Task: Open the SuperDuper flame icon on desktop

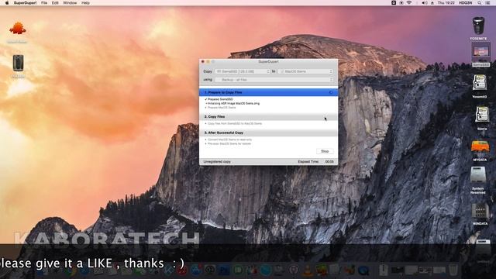Action: [x=17, y=29]
